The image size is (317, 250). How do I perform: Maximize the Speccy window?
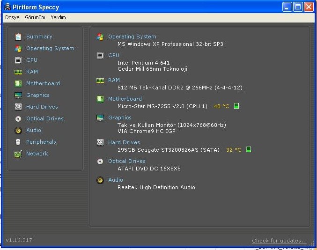pyautogui.click(x=298, y=7)
